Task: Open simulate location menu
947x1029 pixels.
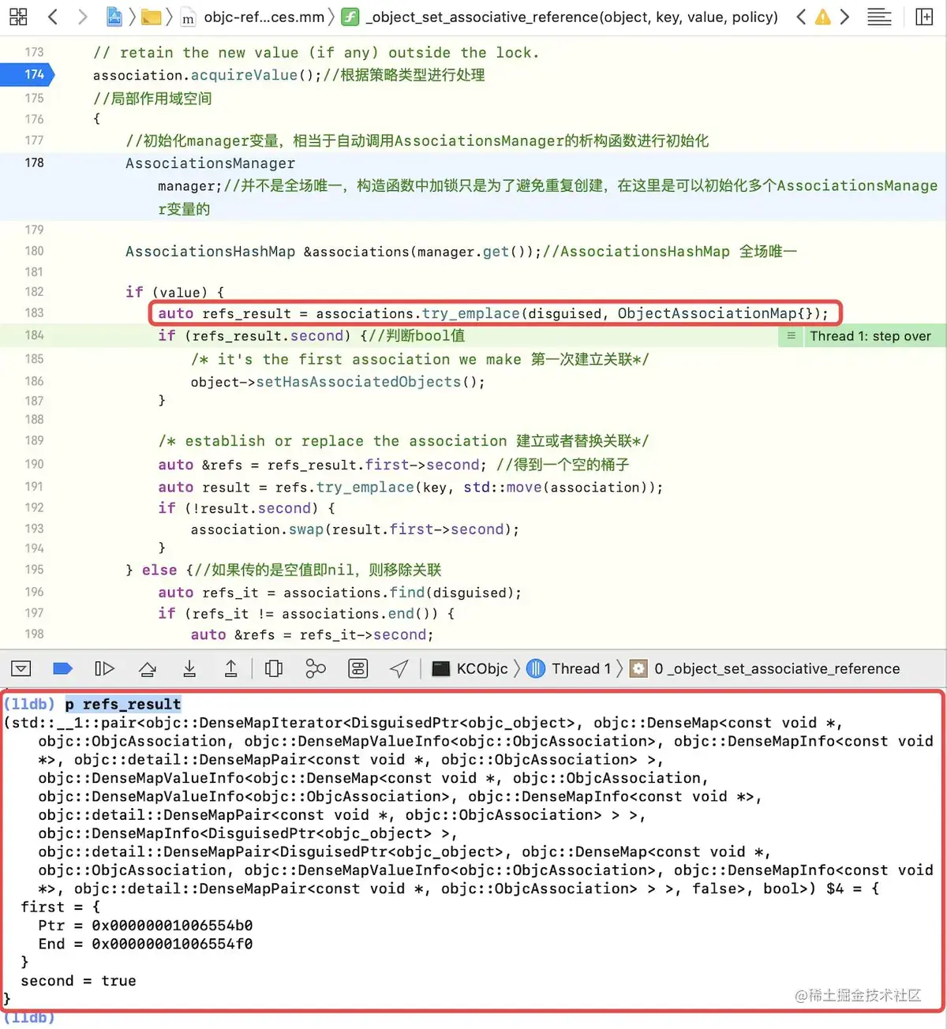Action: coord(399,669)
